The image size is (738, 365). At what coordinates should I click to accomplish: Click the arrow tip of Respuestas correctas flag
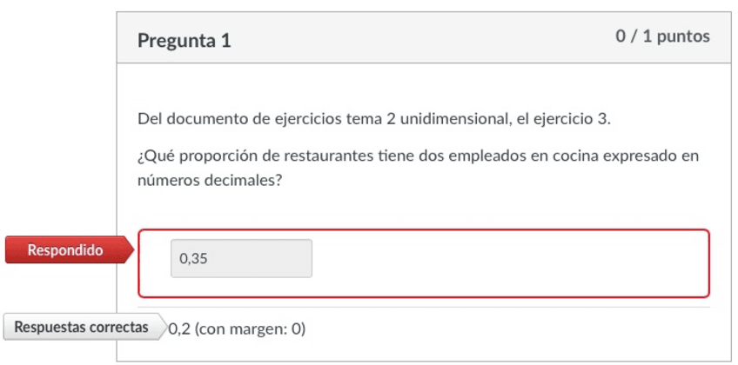tap(164, 328)
